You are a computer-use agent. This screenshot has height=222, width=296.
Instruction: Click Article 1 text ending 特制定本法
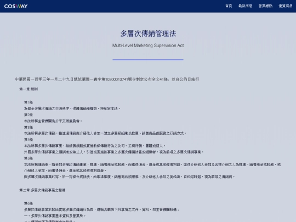[x=72, y=109]
